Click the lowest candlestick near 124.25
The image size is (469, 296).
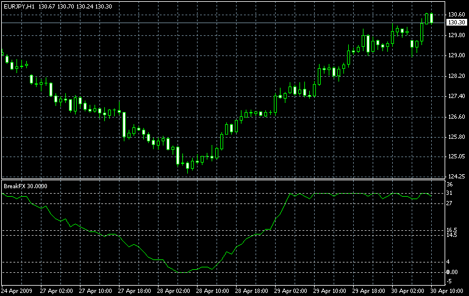[188, 166]
